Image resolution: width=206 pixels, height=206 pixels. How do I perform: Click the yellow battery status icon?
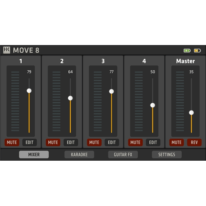[197, 50]
